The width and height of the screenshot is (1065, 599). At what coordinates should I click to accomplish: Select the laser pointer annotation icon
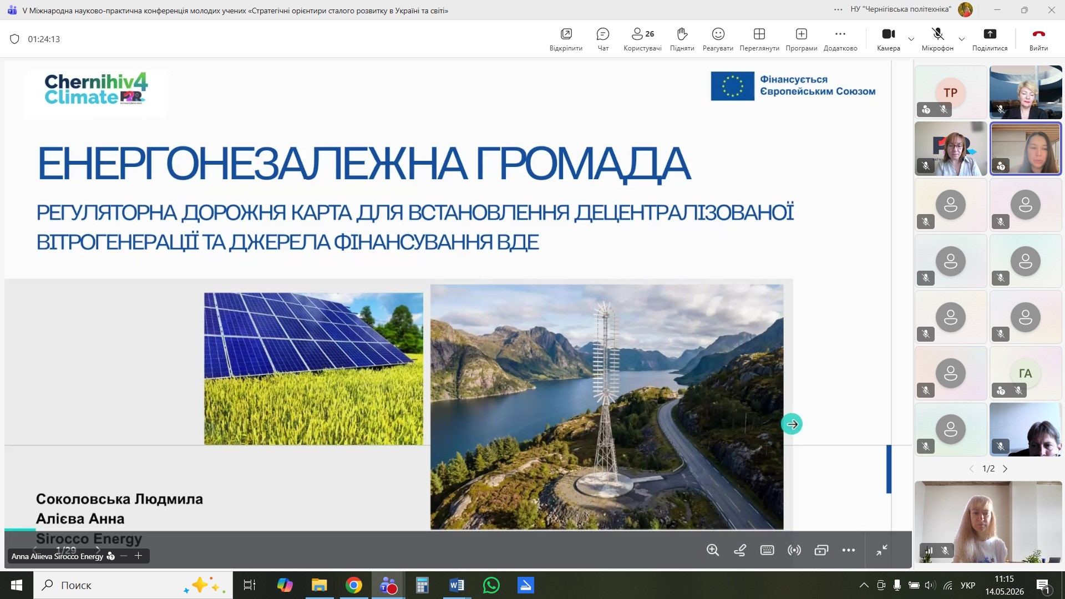coord(740,550)
